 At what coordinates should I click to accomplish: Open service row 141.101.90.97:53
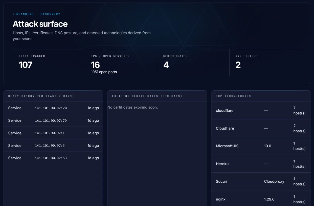coord(53,158)
